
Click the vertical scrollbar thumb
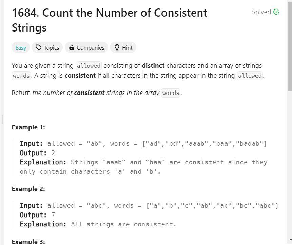(290, 46)
